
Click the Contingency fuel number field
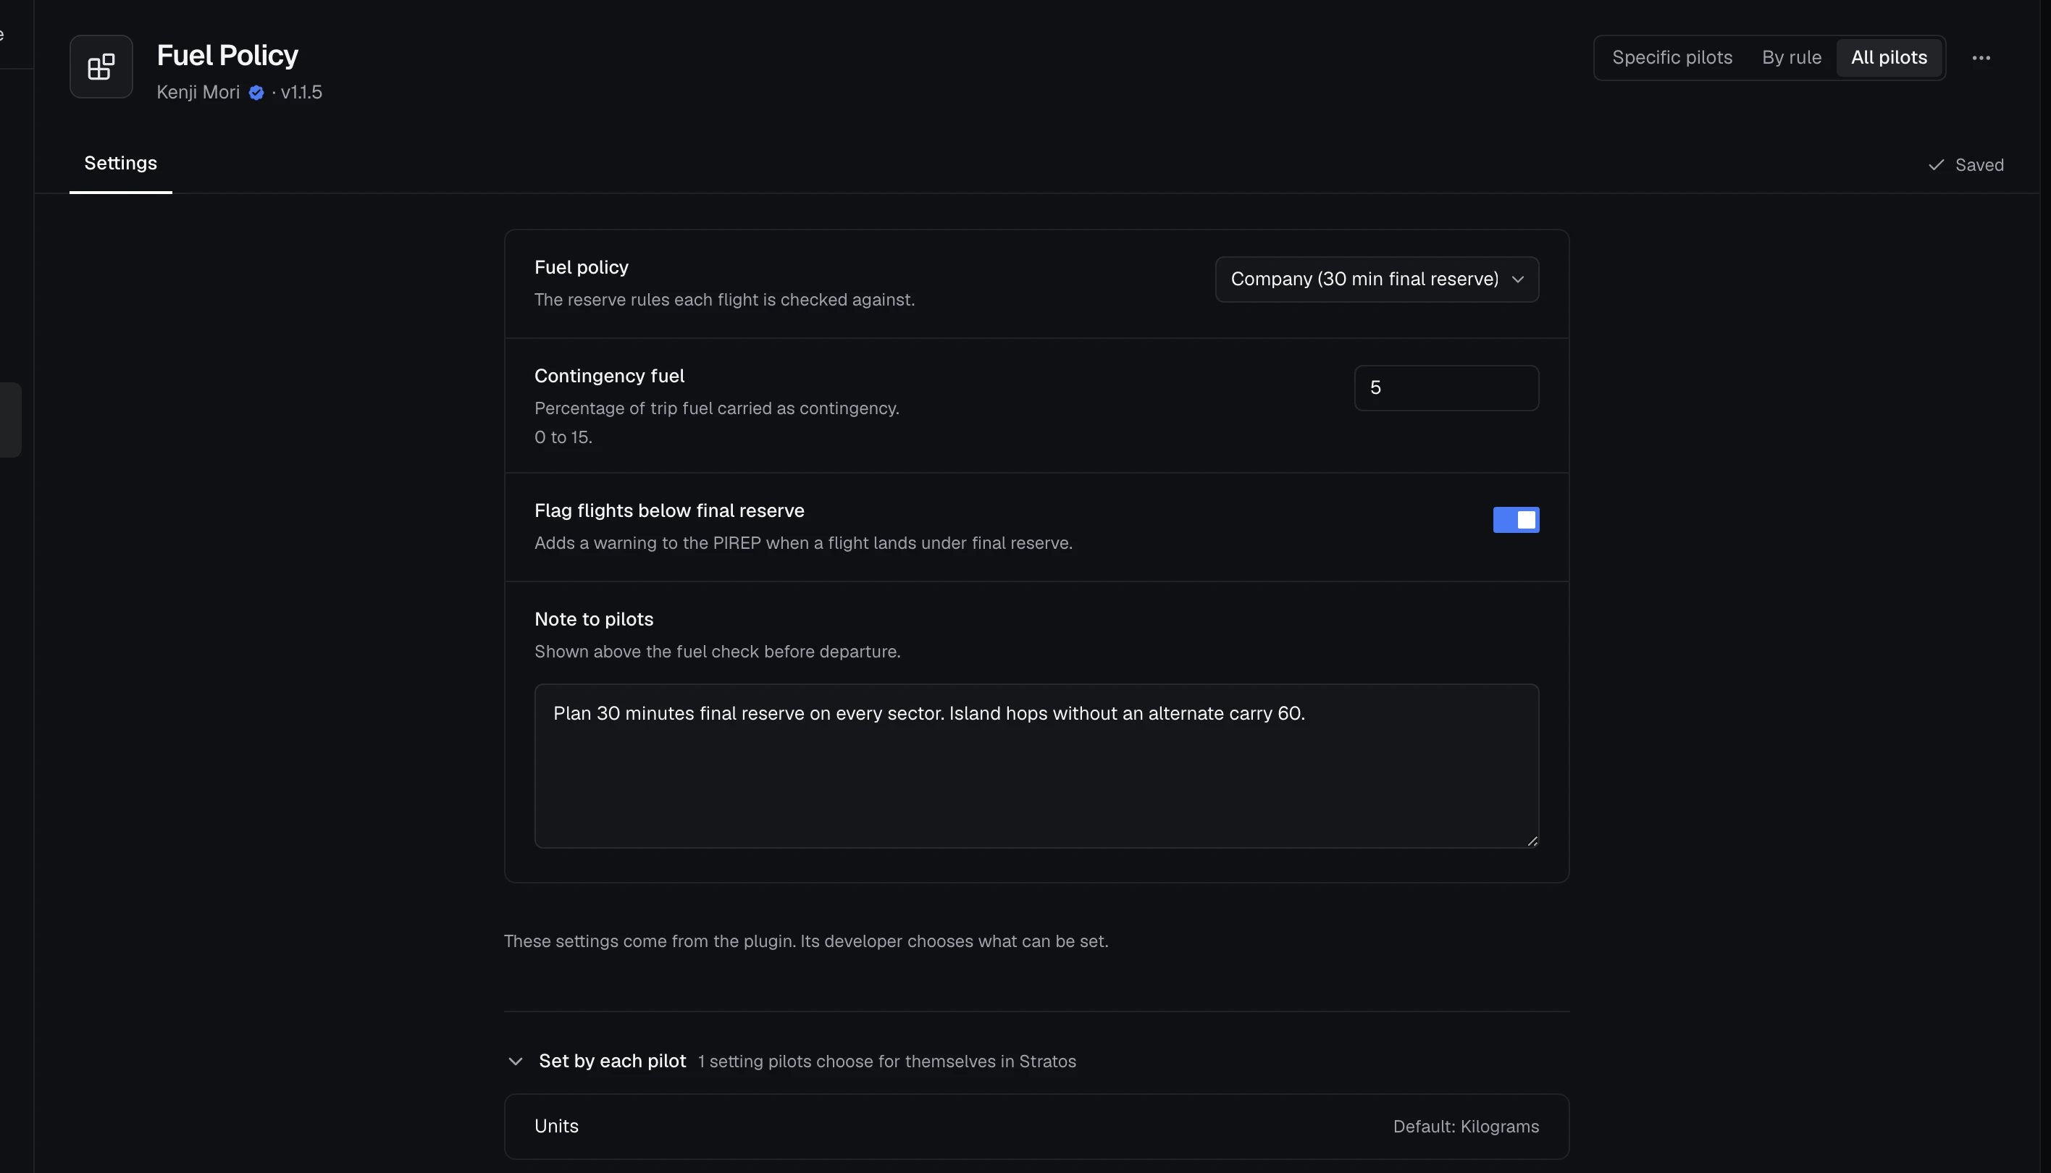coord(1446,388)
